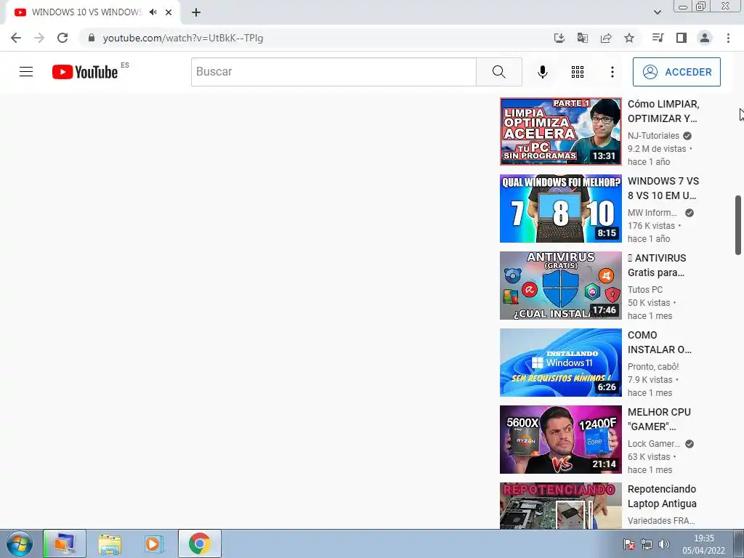This screenshot has height=558, width=744.
Task: Open the LIMPIA OPTIMIZA ACELERA thumbnail
Action: click(x=560, y=132)
